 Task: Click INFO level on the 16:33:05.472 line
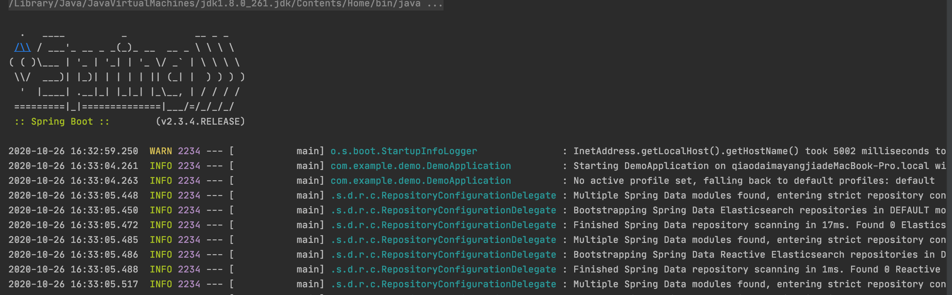(161, 225)
